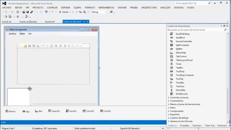Click the Save file disk icon
The width and height of the screenshot is (231, 130).
pyautogui.click(x=27, y=12)
